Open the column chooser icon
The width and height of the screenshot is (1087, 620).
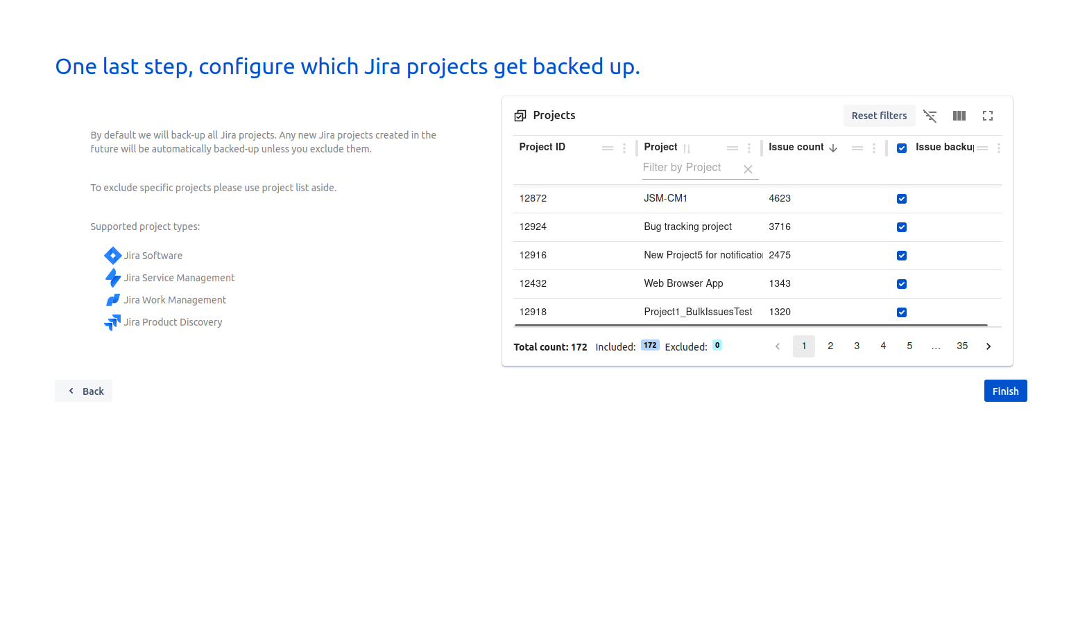[959, 116]
